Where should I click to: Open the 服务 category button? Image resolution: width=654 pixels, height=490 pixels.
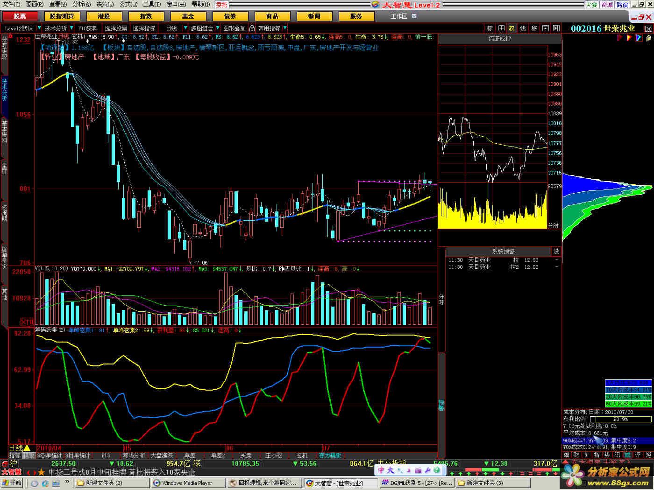[356, 16]
